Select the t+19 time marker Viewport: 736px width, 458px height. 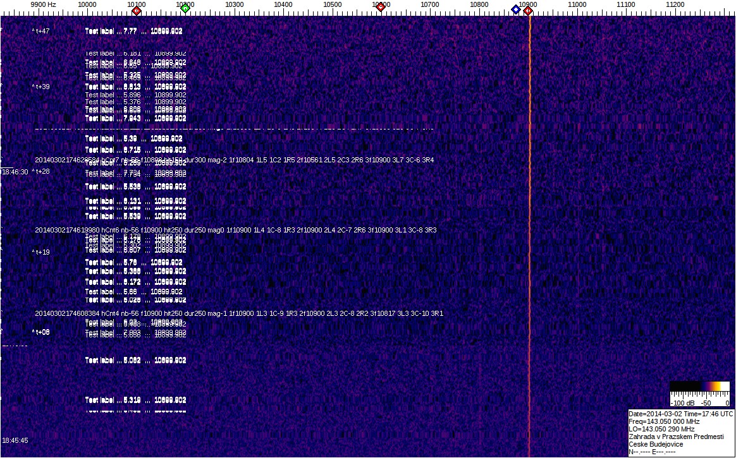click(x=41, y=252)
